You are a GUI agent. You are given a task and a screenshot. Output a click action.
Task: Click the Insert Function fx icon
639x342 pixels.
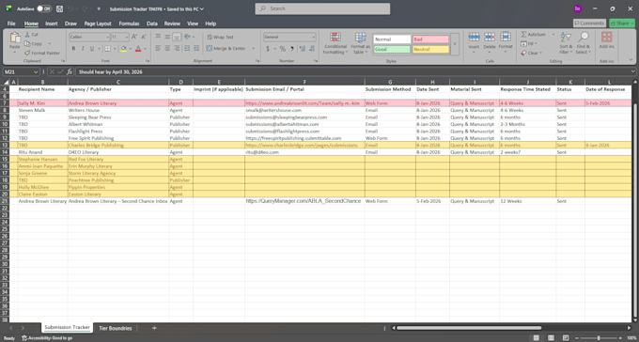pyautogui.click(x=70, y=71)
